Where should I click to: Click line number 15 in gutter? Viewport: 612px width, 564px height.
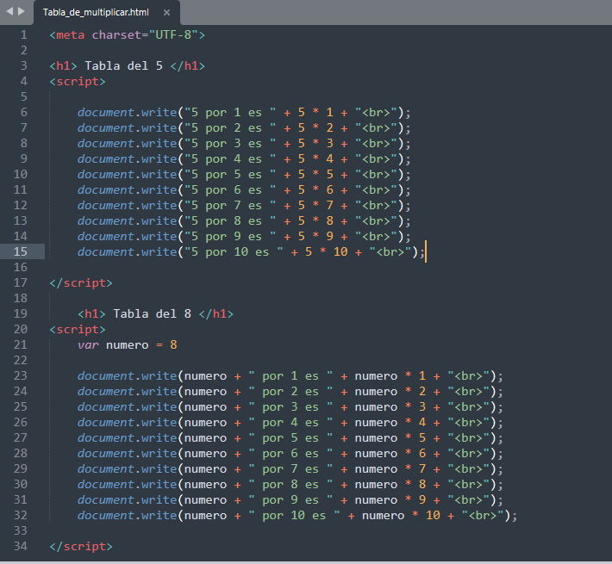(x=21, y=251)
